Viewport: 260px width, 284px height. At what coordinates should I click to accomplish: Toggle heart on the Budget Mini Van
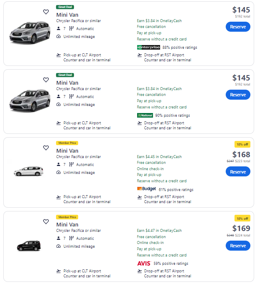[46, 148]
